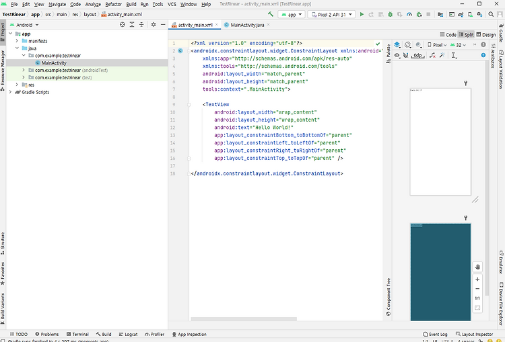
Task: Click the Make Project hammer icon
Action: [x=271, y=15]
